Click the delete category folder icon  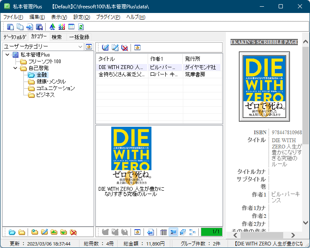tap(73, 232)
